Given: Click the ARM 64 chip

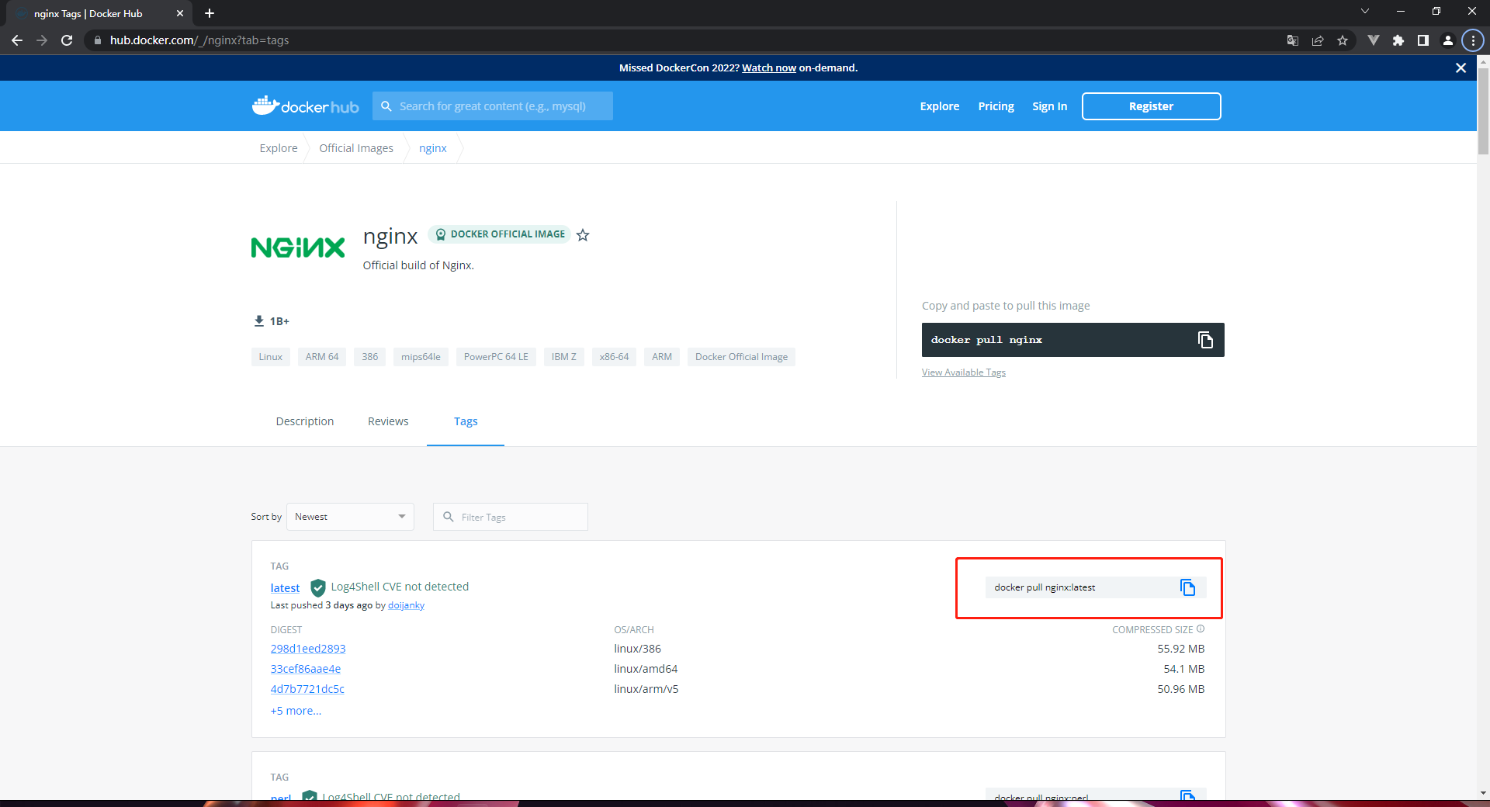Looking at the screenshot, I should pyautogui.click(x=322, y=357).
